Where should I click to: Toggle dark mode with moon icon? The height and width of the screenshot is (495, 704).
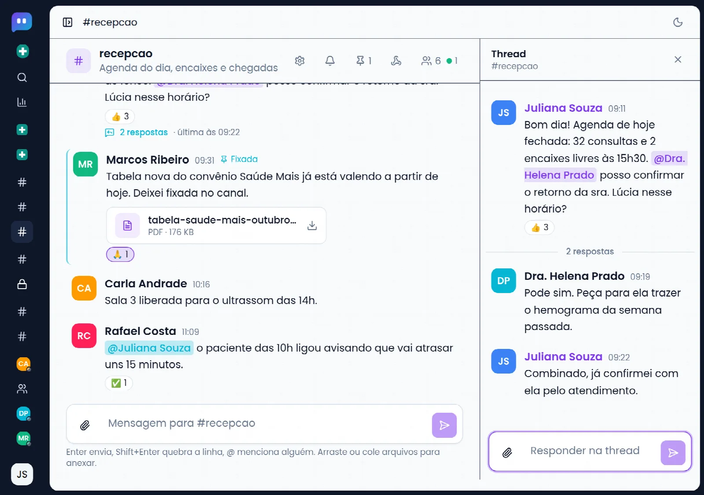point(678,22)
